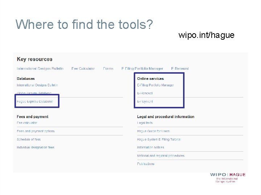261x195 pixels.
Task: Open the E-Payment link
Action: coord(145,101)
